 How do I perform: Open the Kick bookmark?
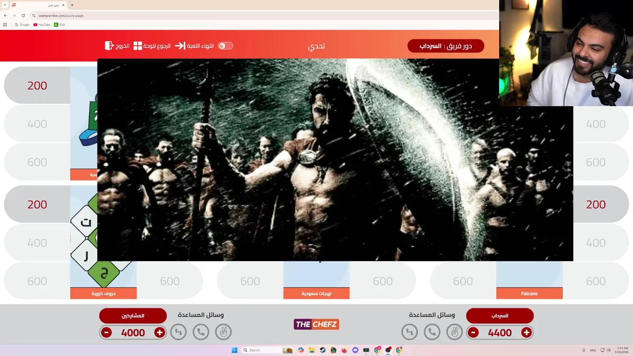coord(59,25)
